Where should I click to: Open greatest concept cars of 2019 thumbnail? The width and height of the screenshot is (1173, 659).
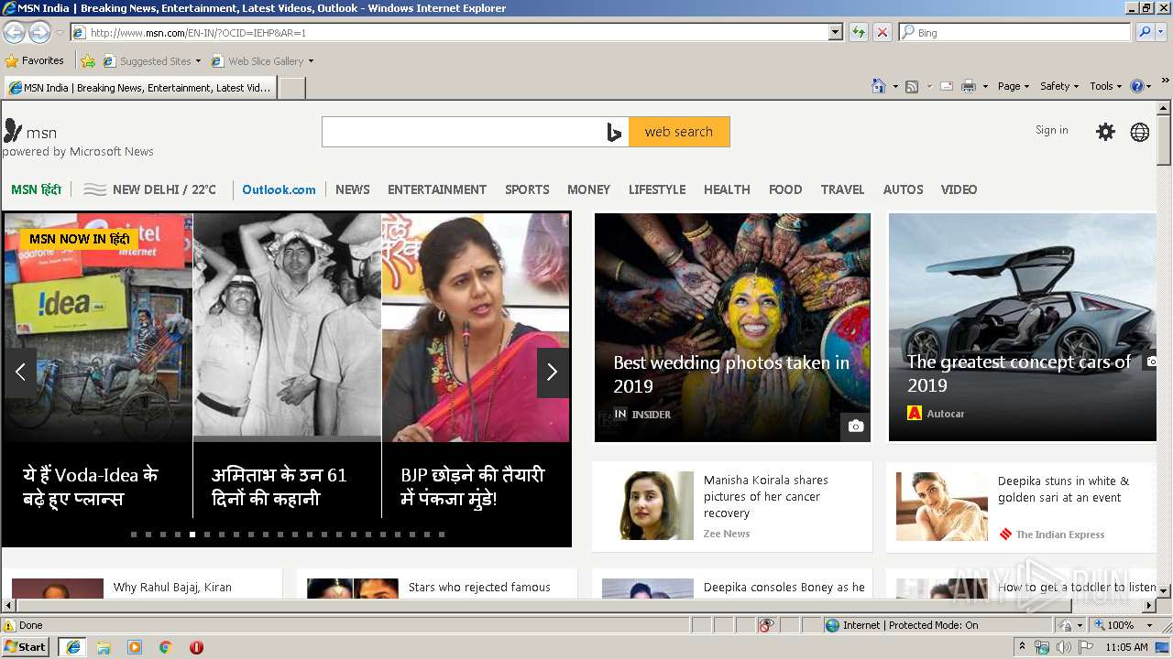pyautogui.click(x=1022, y=328)
